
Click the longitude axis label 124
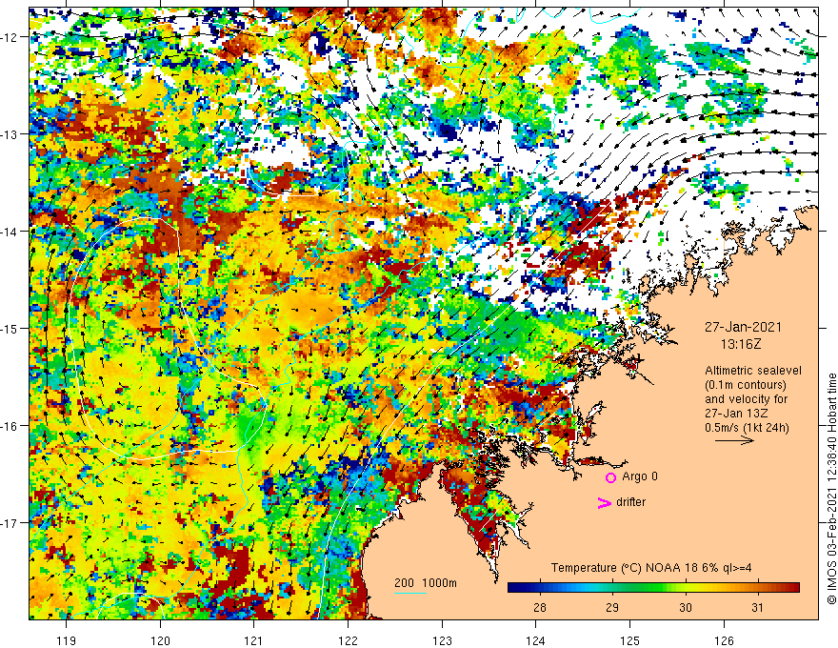coord(535,640)
